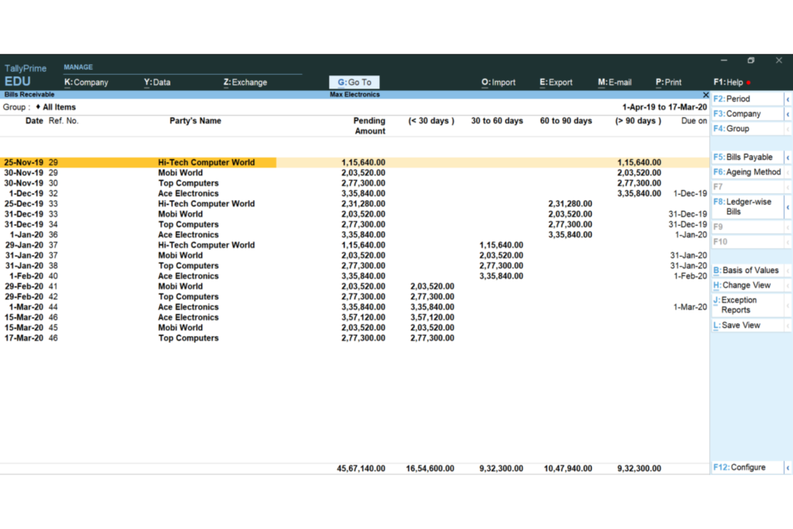
Task: Open the K: Company menu
Action: tap(86, 82)
